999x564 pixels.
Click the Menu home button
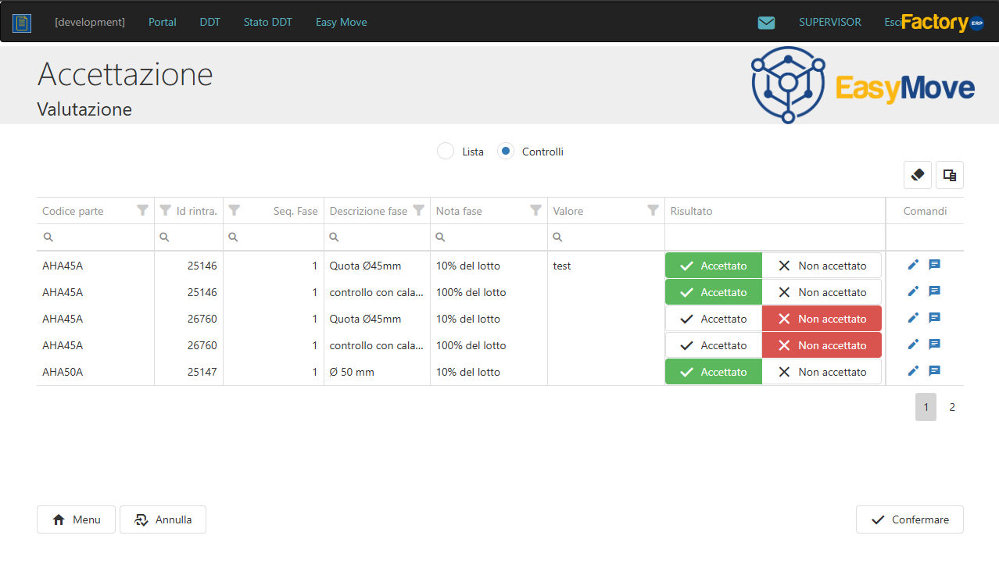[76, 519]
